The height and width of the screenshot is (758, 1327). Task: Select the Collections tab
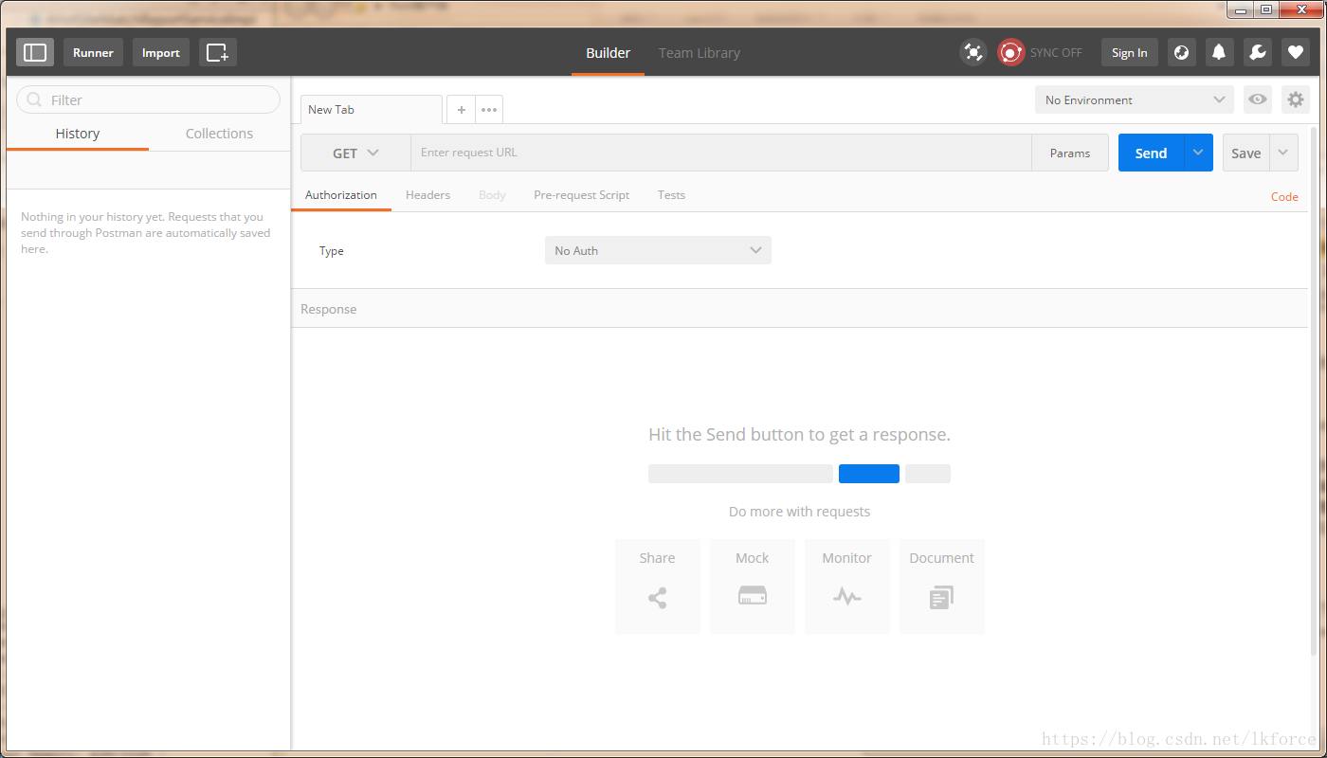[219, 134]
